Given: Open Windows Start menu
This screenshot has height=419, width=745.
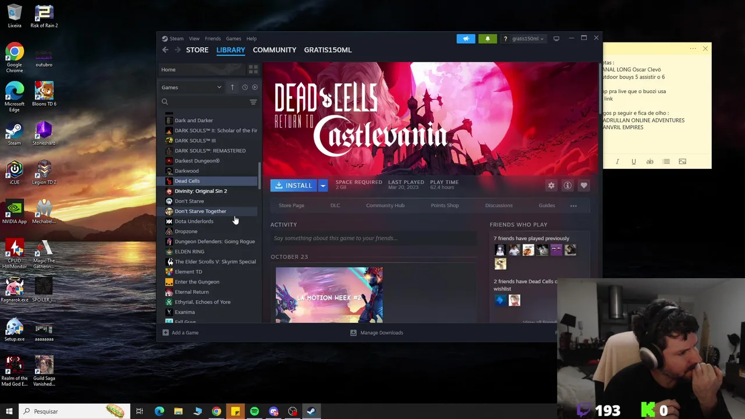Looking at the screenshot, I should (x=9, y=411).
